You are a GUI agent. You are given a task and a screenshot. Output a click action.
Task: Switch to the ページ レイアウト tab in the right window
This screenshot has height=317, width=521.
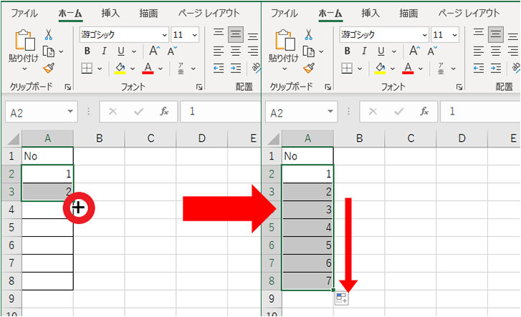tap(469, 13)
